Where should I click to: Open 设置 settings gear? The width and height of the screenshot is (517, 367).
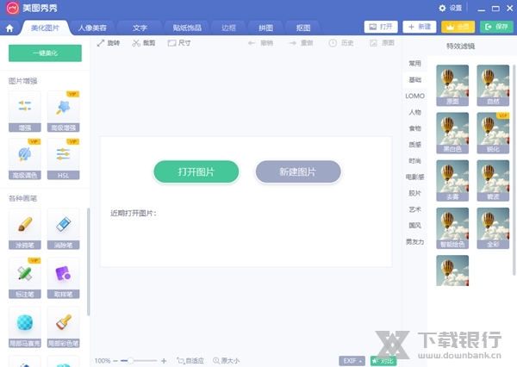click(451, 8)
